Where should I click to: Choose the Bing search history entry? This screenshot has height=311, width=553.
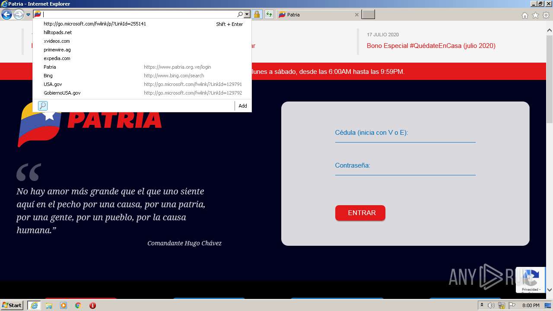142,76
